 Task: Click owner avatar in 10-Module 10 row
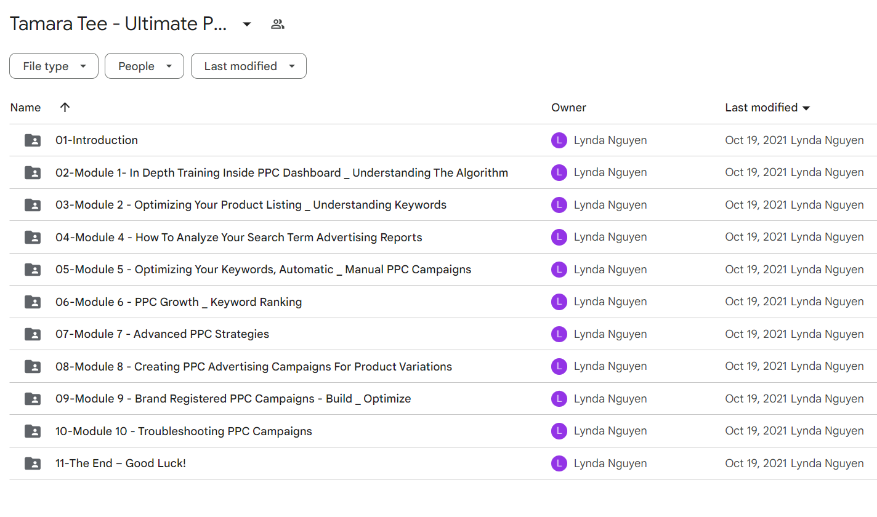click(559, 431)
